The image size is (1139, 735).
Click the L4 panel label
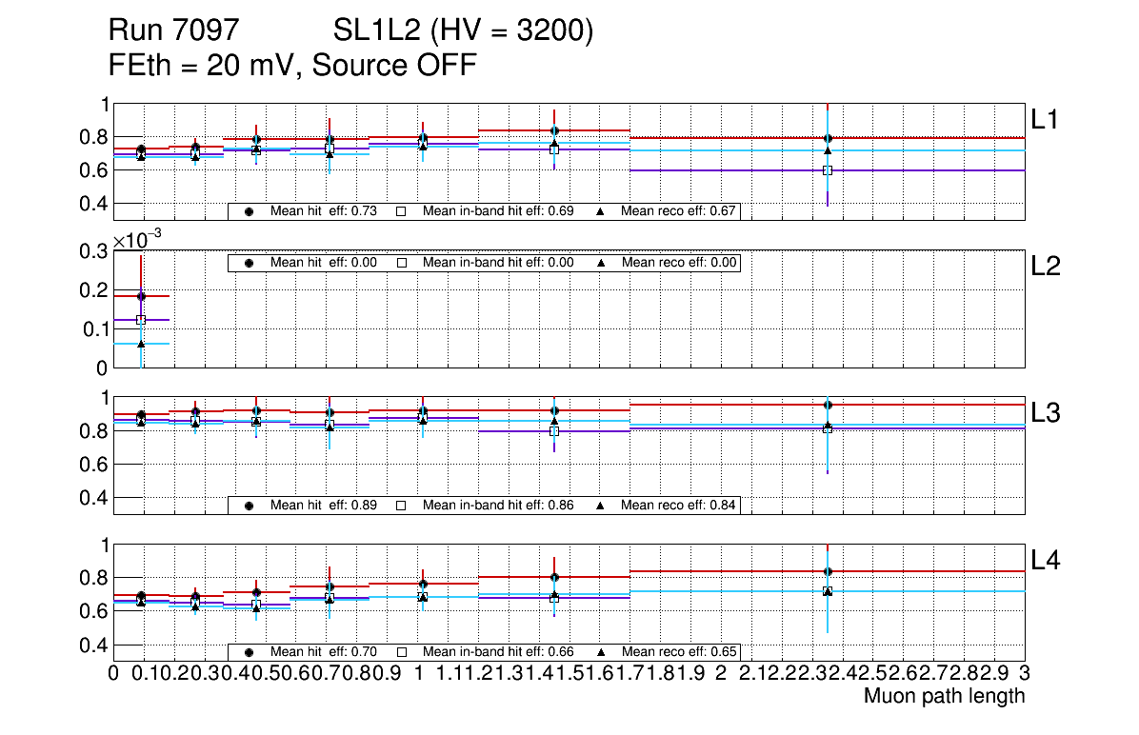tap(1045, 562)
